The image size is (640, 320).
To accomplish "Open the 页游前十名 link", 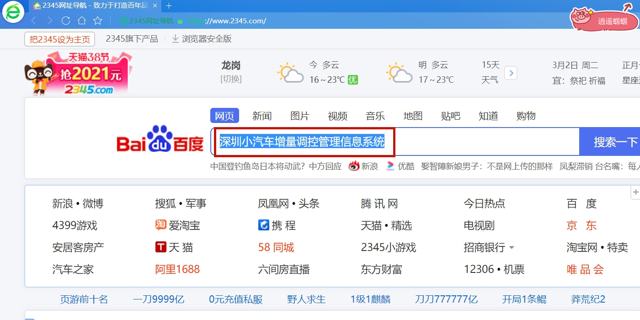I will coord(84,299).
